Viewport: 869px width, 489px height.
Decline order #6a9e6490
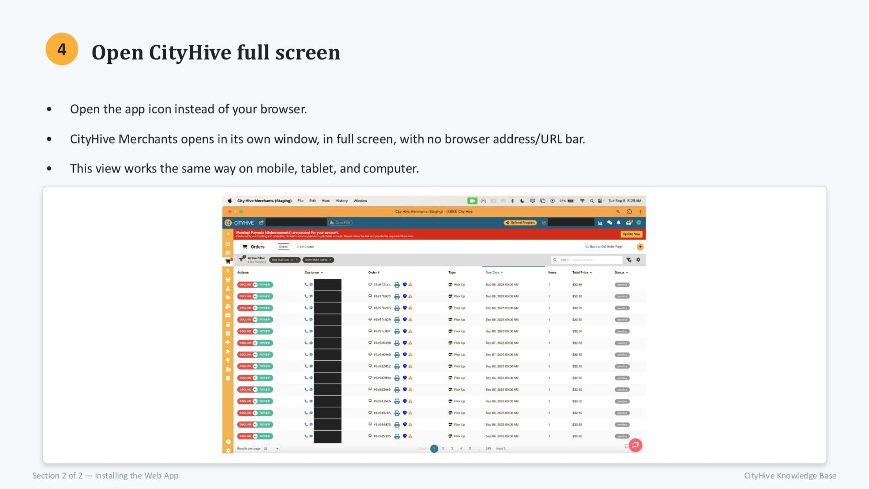245,343
